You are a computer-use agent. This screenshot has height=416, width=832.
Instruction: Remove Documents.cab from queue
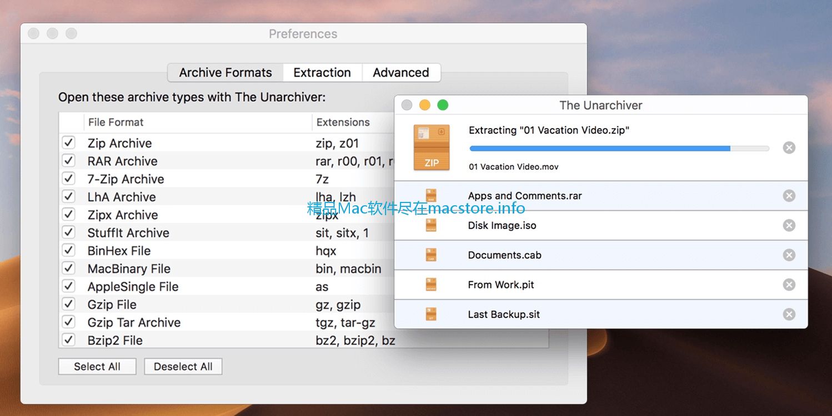click(789, 255)
